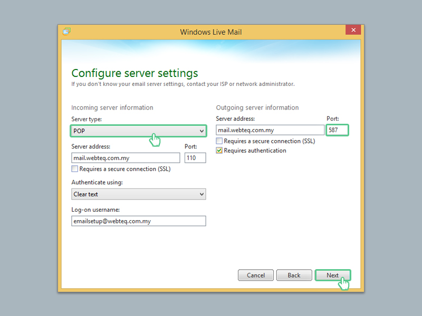This screenshot has height=316, width=422.
Task: Enable outgoing secure connection (SSL) checkbox
Action: (x=219, y=141)
